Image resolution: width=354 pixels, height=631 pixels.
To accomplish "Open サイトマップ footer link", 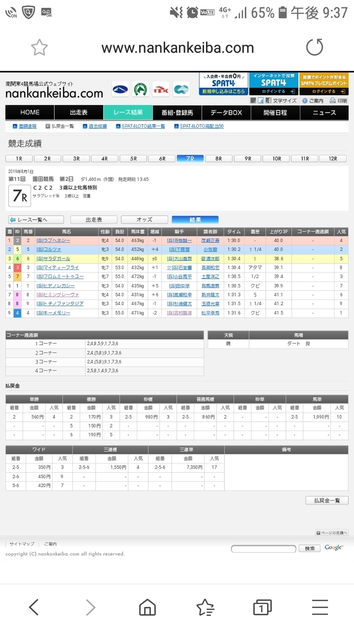I will point(22,544).
